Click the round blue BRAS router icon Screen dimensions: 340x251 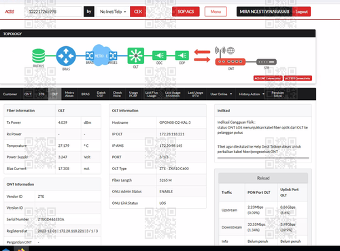(66, 56)
